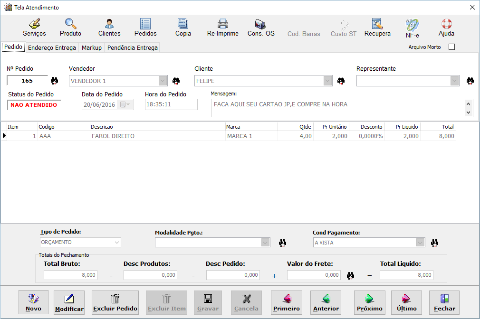Click the Re-Imprime printer icon
480x319 pixels.
pos(222,28)
